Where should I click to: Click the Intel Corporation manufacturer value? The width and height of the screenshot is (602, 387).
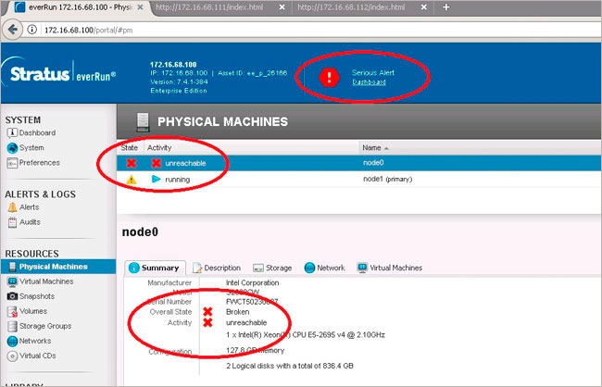252,283
